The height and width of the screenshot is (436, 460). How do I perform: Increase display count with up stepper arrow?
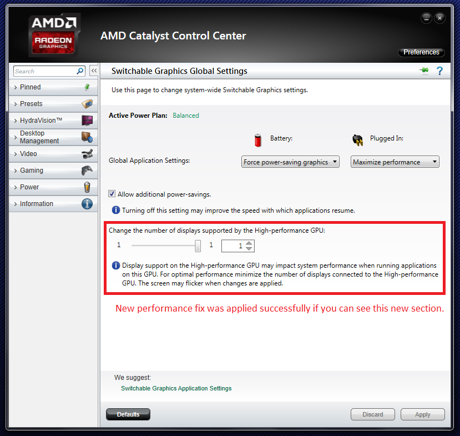point(249,243)
